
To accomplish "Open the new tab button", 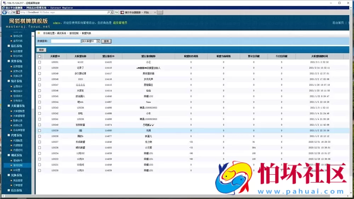I will (x=160, y=12).
